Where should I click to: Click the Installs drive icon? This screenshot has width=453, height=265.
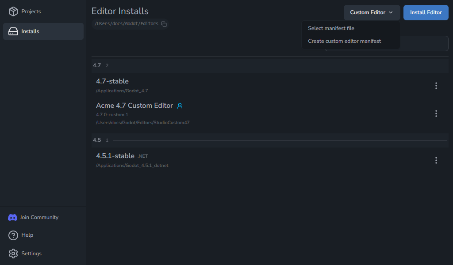[13, 31]
